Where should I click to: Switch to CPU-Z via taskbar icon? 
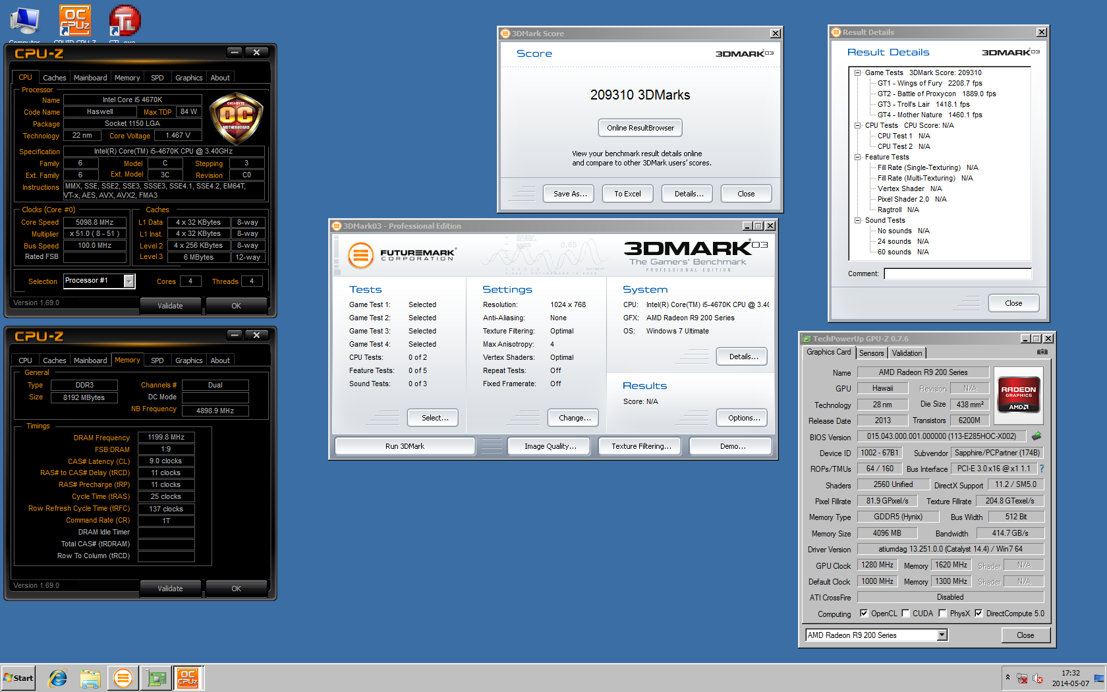point(188,678)
